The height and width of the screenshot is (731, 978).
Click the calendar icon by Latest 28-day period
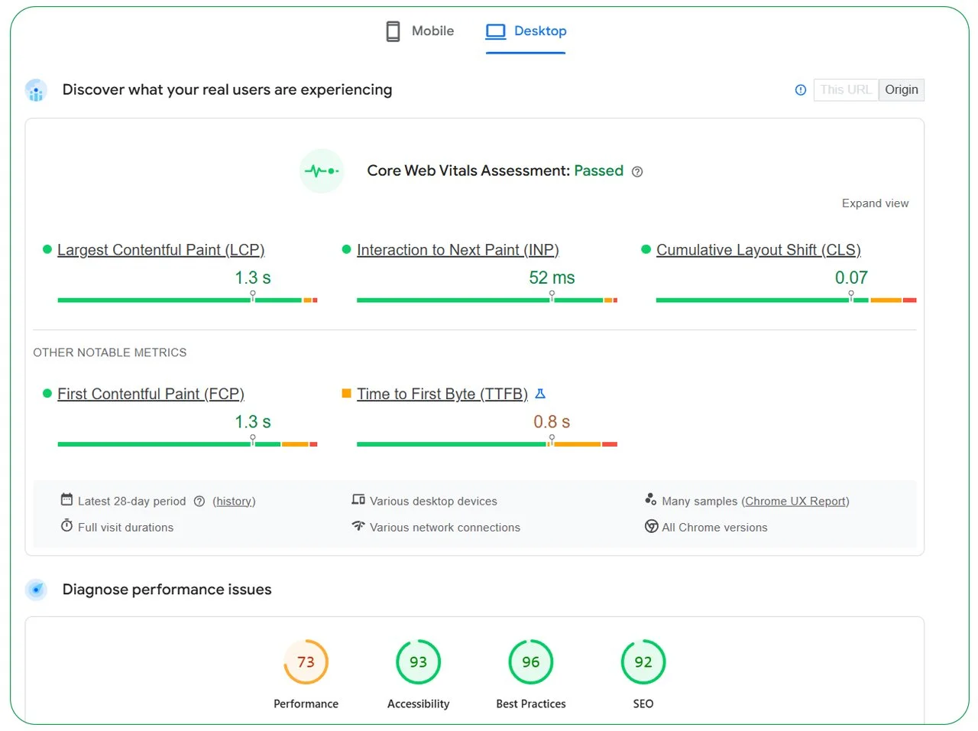click(x=66, y=500)
